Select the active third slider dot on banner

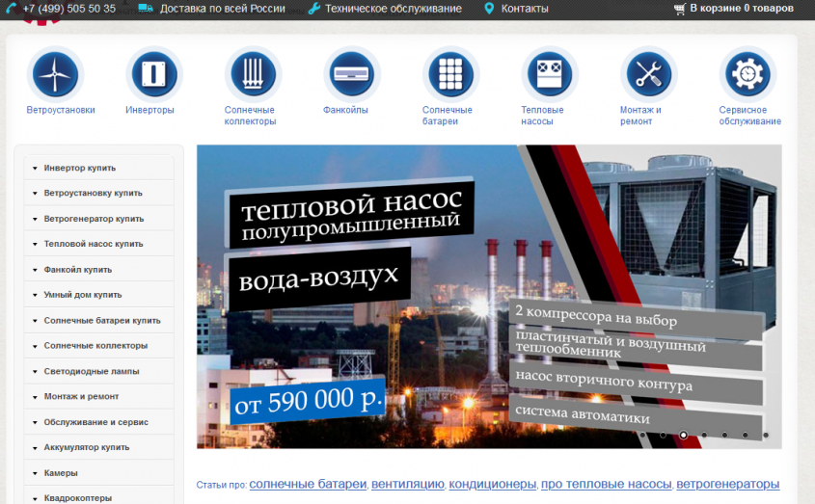[684, 435]
